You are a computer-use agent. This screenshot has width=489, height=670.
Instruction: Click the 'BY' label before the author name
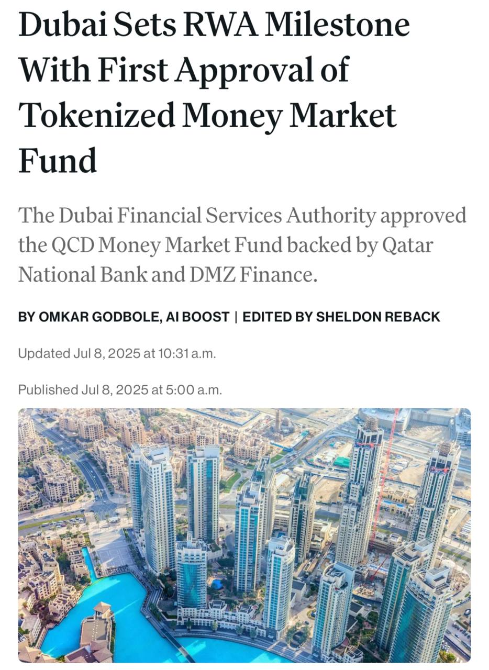[x=26, y=317]
